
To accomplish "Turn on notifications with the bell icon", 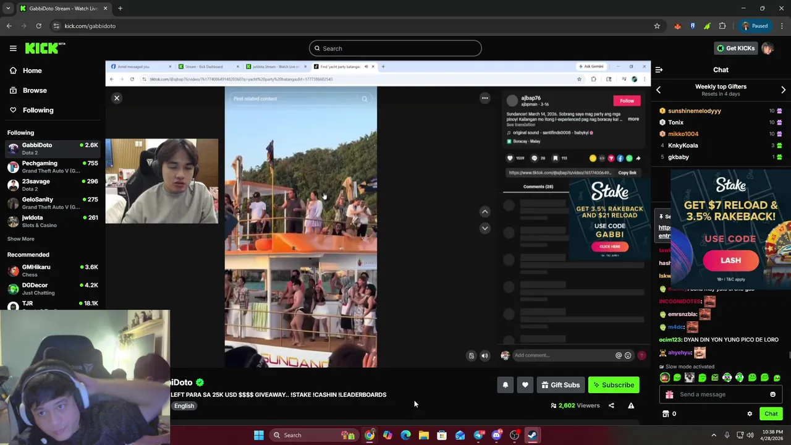I will (x=505, y=385).
